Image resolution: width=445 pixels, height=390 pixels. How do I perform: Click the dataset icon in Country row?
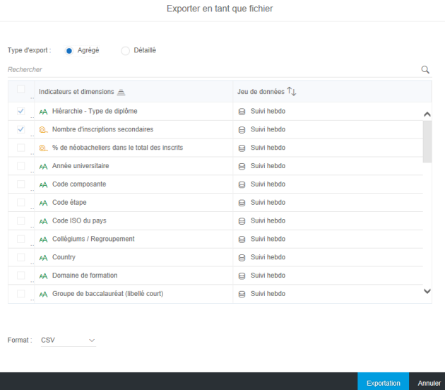coord(242,258)
